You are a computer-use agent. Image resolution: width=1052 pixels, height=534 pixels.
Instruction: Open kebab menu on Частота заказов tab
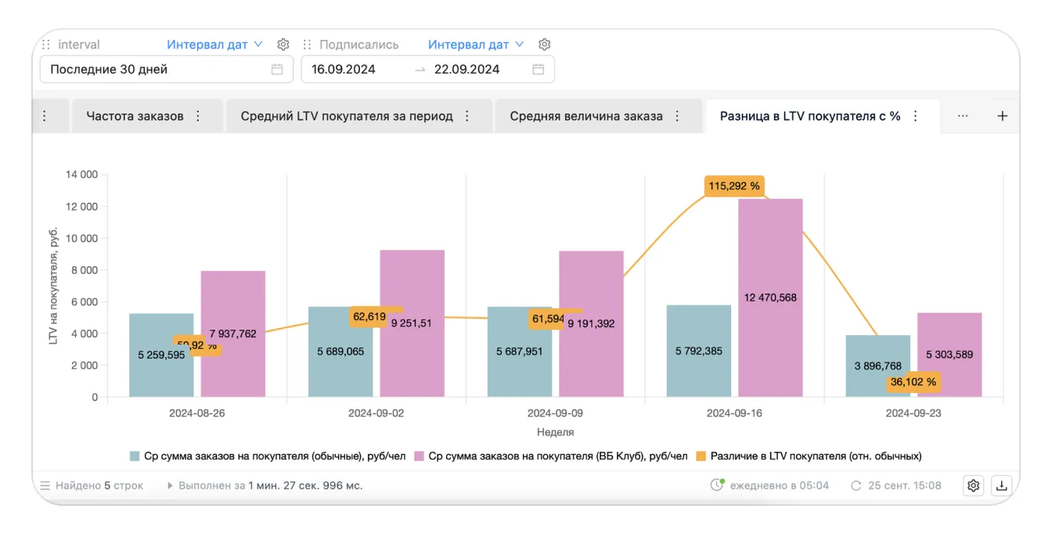tap(198, 116)
